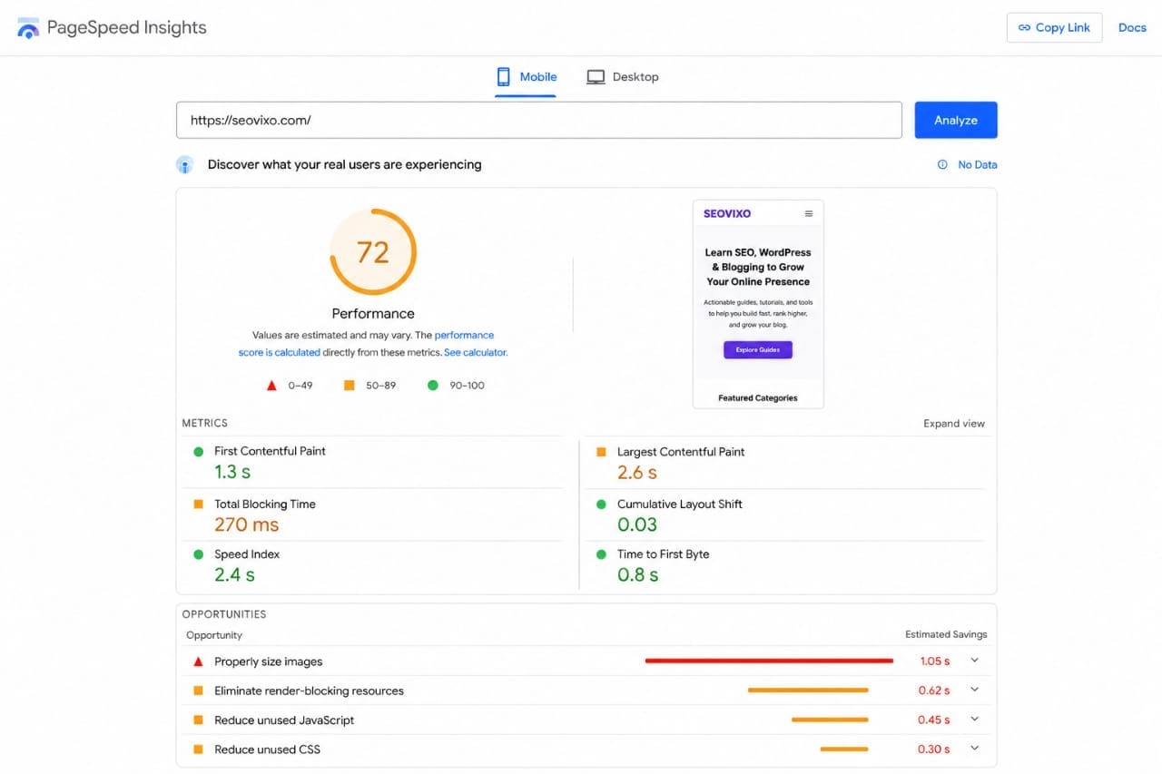Click the 0.62 s estimated savings value
The image size is (1162, 774).
point(934,691)
